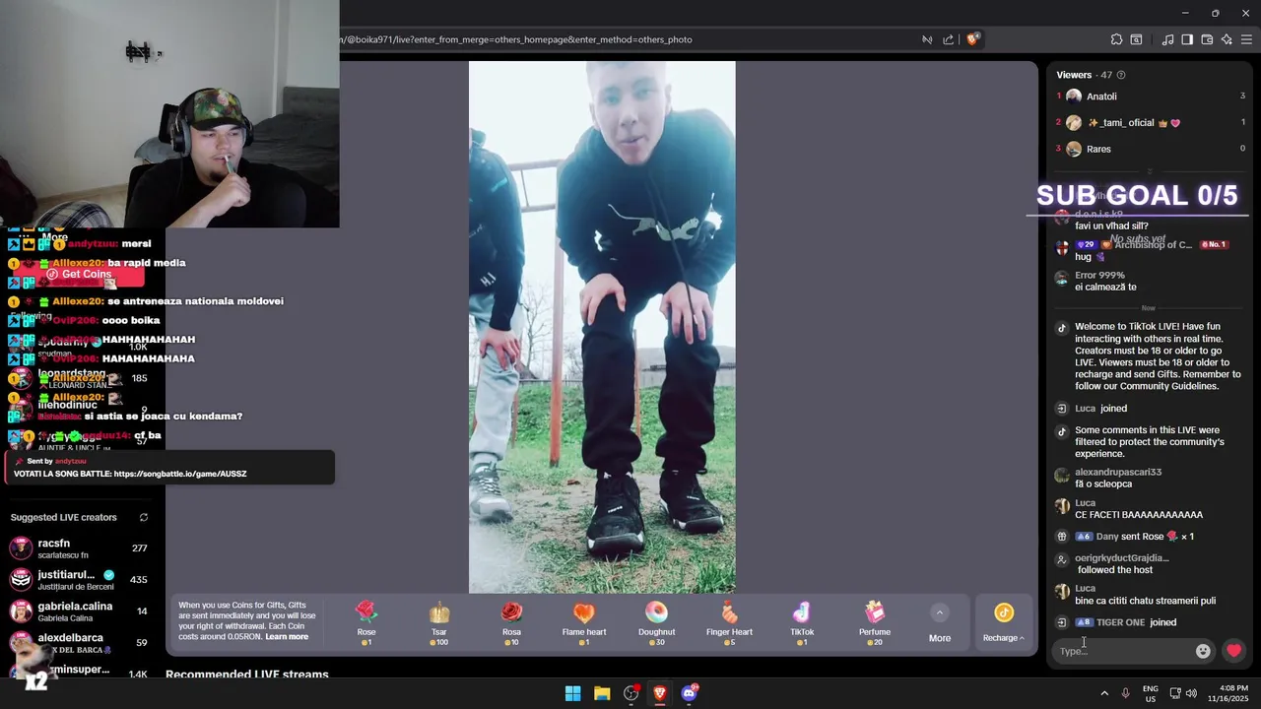Viewport: 1261px width, 709px height.
Task: Open racsfn suggested live stream
Action: click(79, 548)
